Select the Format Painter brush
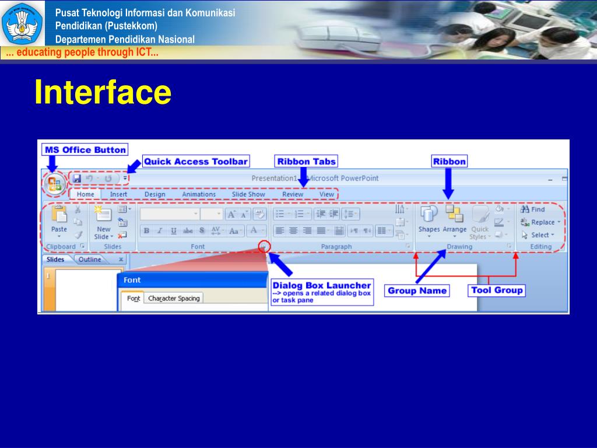 pos(78,235)
